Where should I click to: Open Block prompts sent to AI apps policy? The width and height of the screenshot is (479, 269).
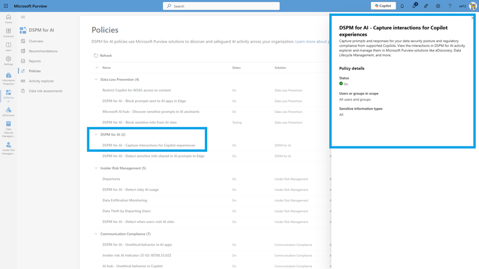pyautogui.click(x=144, y=101)
